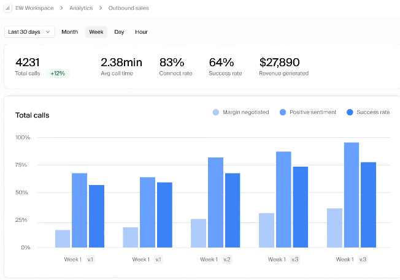This screenshot has height=280, width=400.
Task: Switch to the Month view
Action: (69, 32)
